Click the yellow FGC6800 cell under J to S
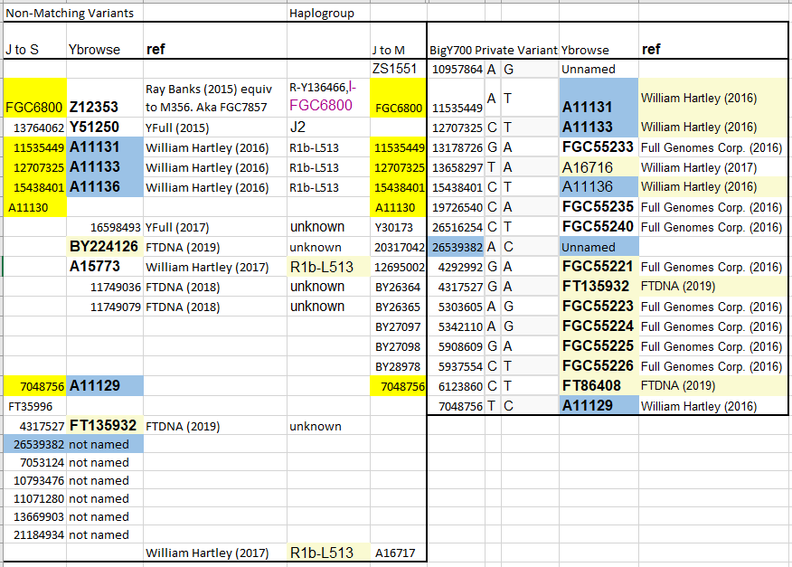The width and height of the screenshot is (792, 567). point(35,98)
